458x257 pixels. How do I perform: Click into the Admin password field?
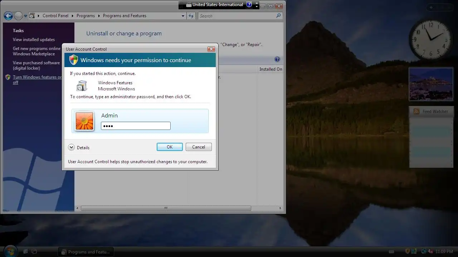click(x=136, y=126)
